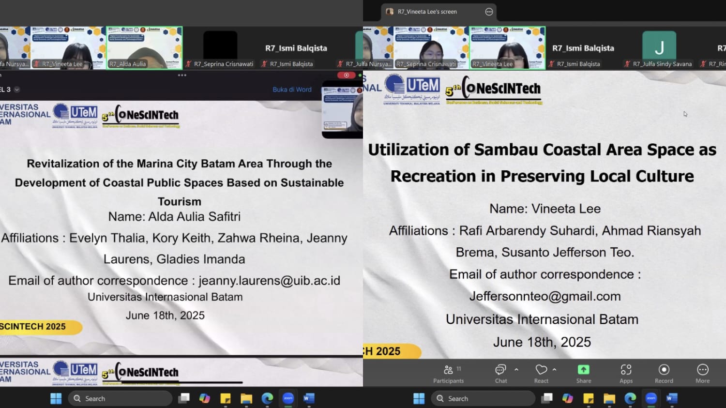The image size is (726, 408).
Task: Click the three-dot handle above Buka di Word
Action: coord(182,76)
